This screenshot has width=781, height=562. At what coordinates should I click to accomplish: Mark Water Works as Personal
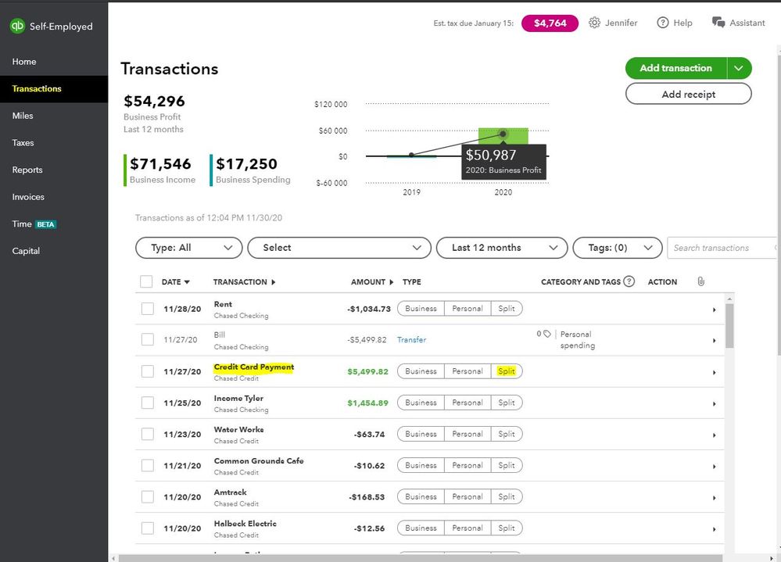coord(468,434)
